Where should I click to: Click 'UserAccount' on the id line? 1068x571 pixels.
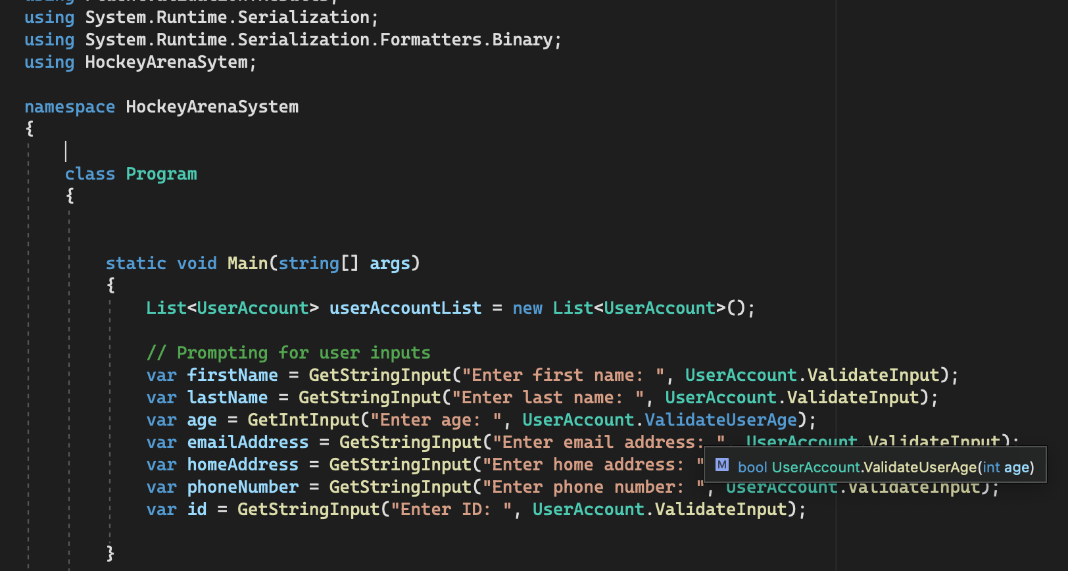coord(589,510)
